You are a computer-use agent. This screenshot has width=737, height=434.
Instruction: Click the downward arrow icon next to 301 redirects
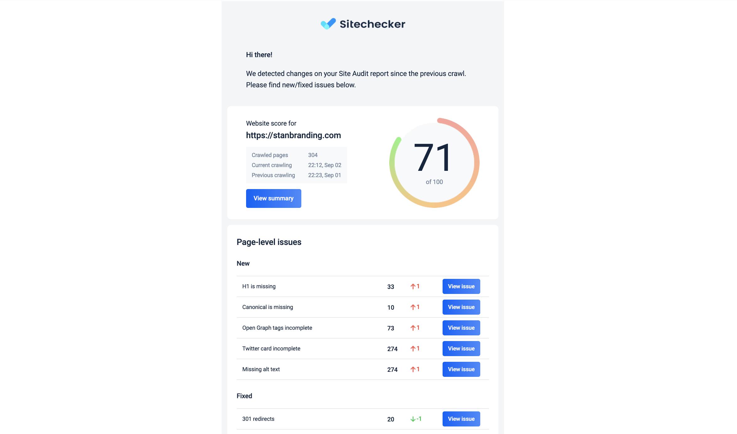413,419
